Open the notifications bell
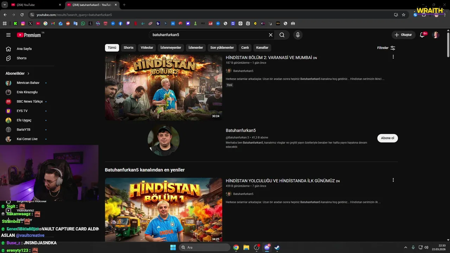 point(423,35)
